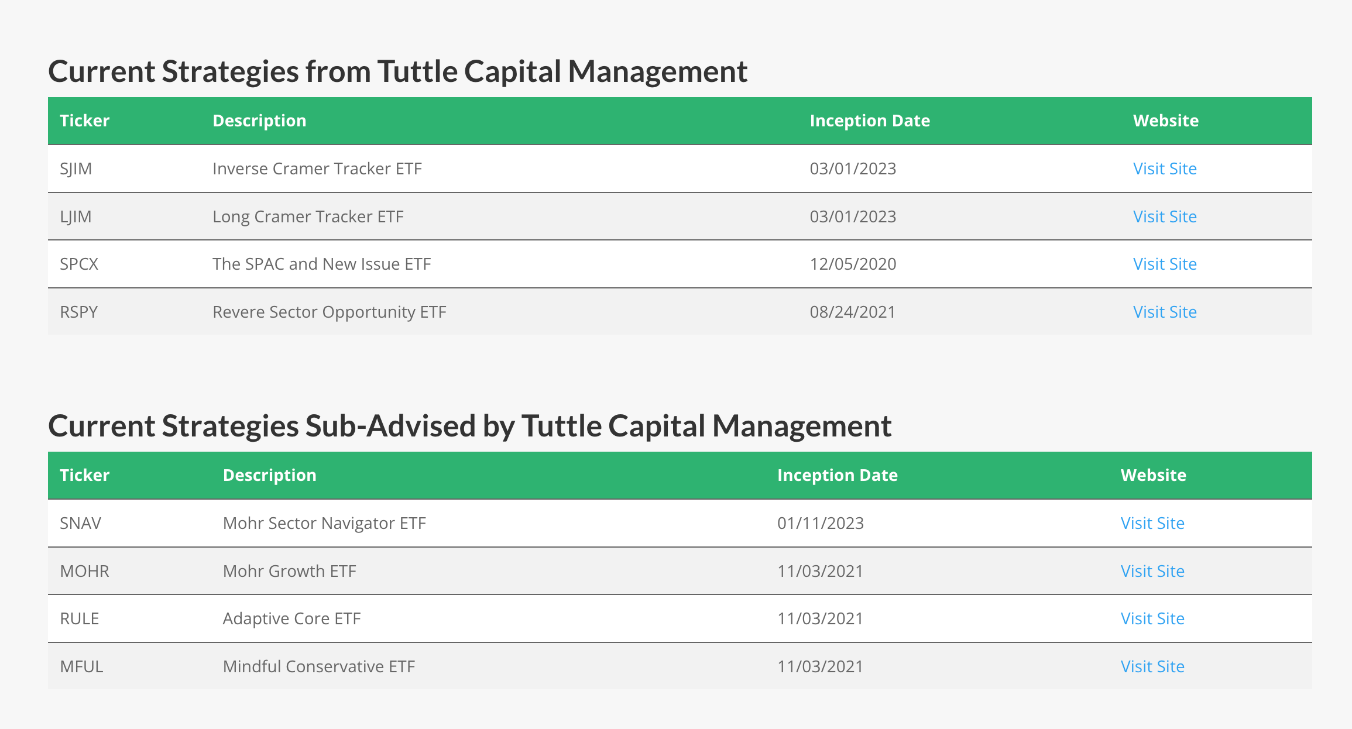This screenshot has height=729, width=1352.
Task: Open the Visit Site link for LJIM
Action: [1165, 216]
